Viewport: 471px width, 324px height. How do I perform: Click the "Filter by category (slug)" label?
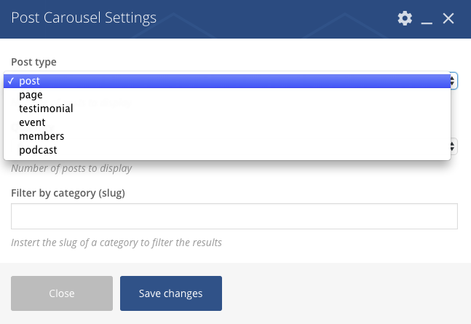68,192
